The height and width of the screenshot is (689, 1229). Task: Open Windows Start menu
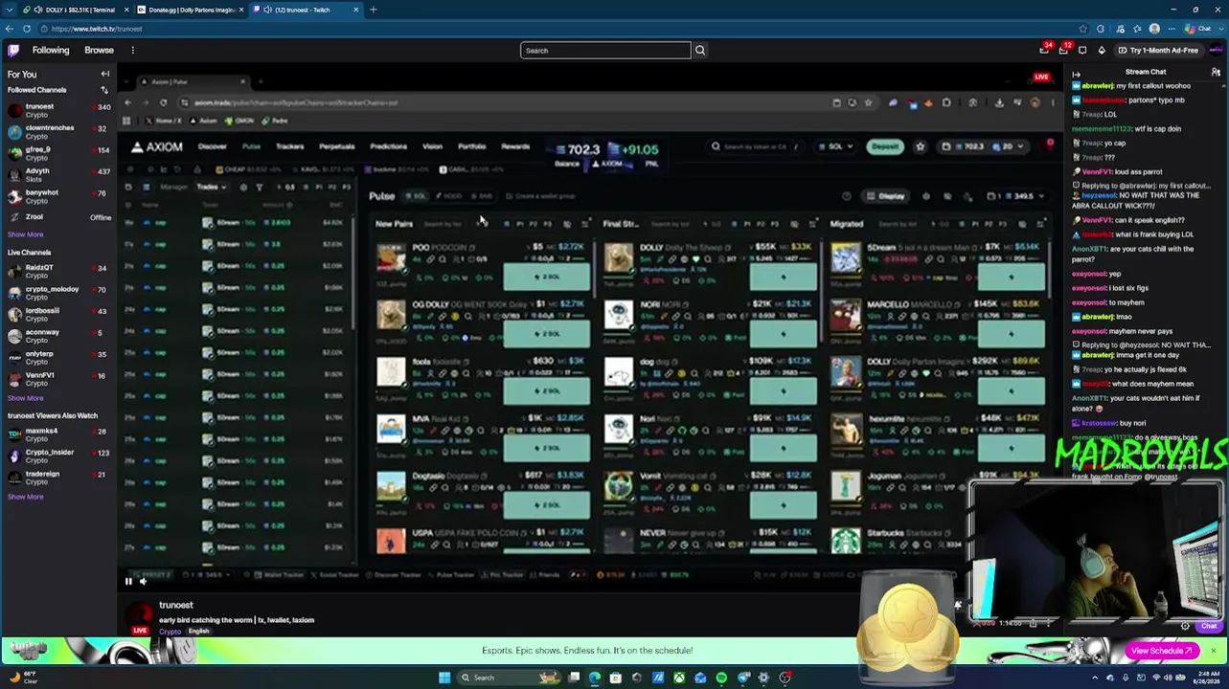point(444,678)
